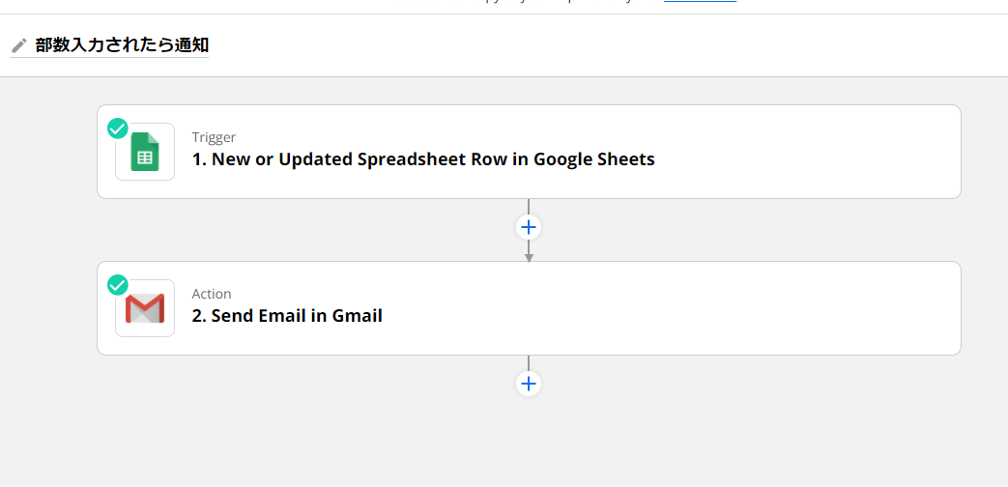Viewport: 1008px width, 487px height.
Task: Click green checkmark on Gmail action step
Action: (x=118, y=285)
